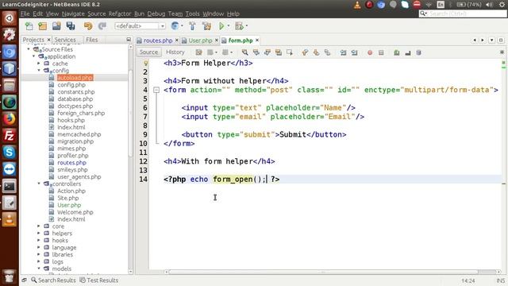Click the New Project toolbar icon
The height and width of the screenshot is (286, 508).
pos(42,26)
